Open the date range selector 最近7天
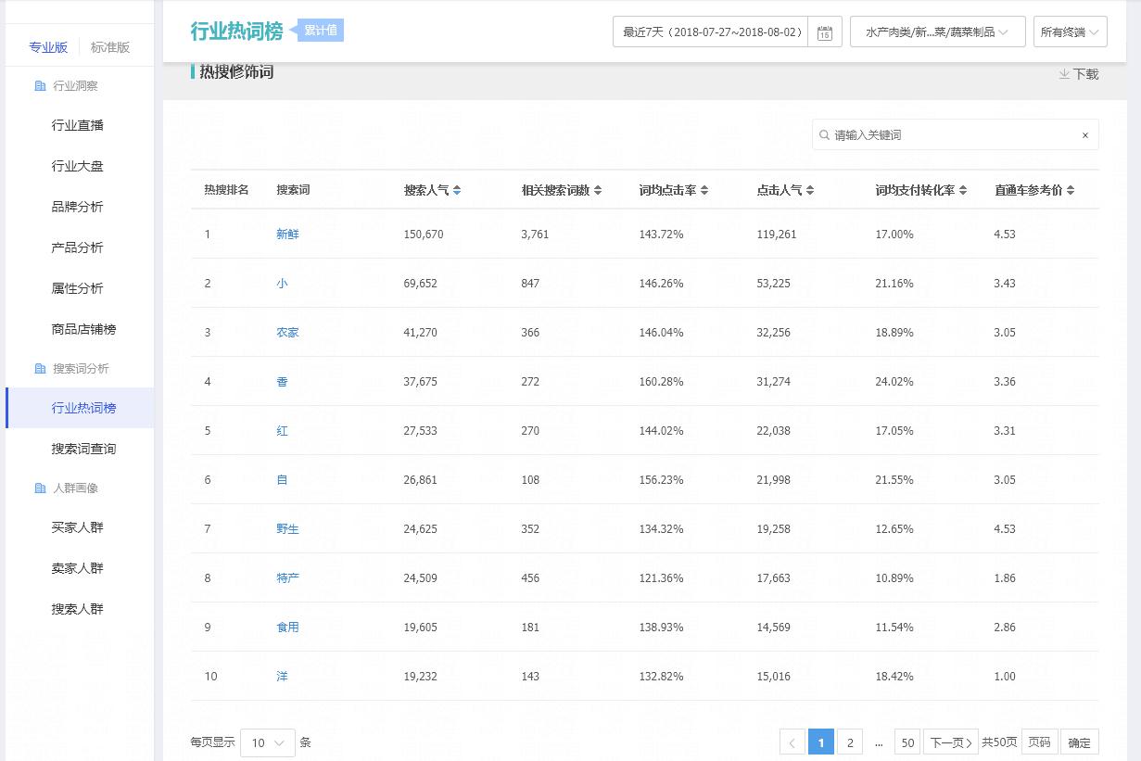The height and width of the screenshot is (761, 1141). pyautogui.click(x=710, y=32)
